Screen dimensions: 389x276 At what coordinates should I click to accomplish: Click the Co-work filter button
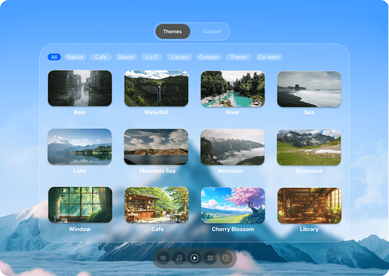(x=269, y=57)
